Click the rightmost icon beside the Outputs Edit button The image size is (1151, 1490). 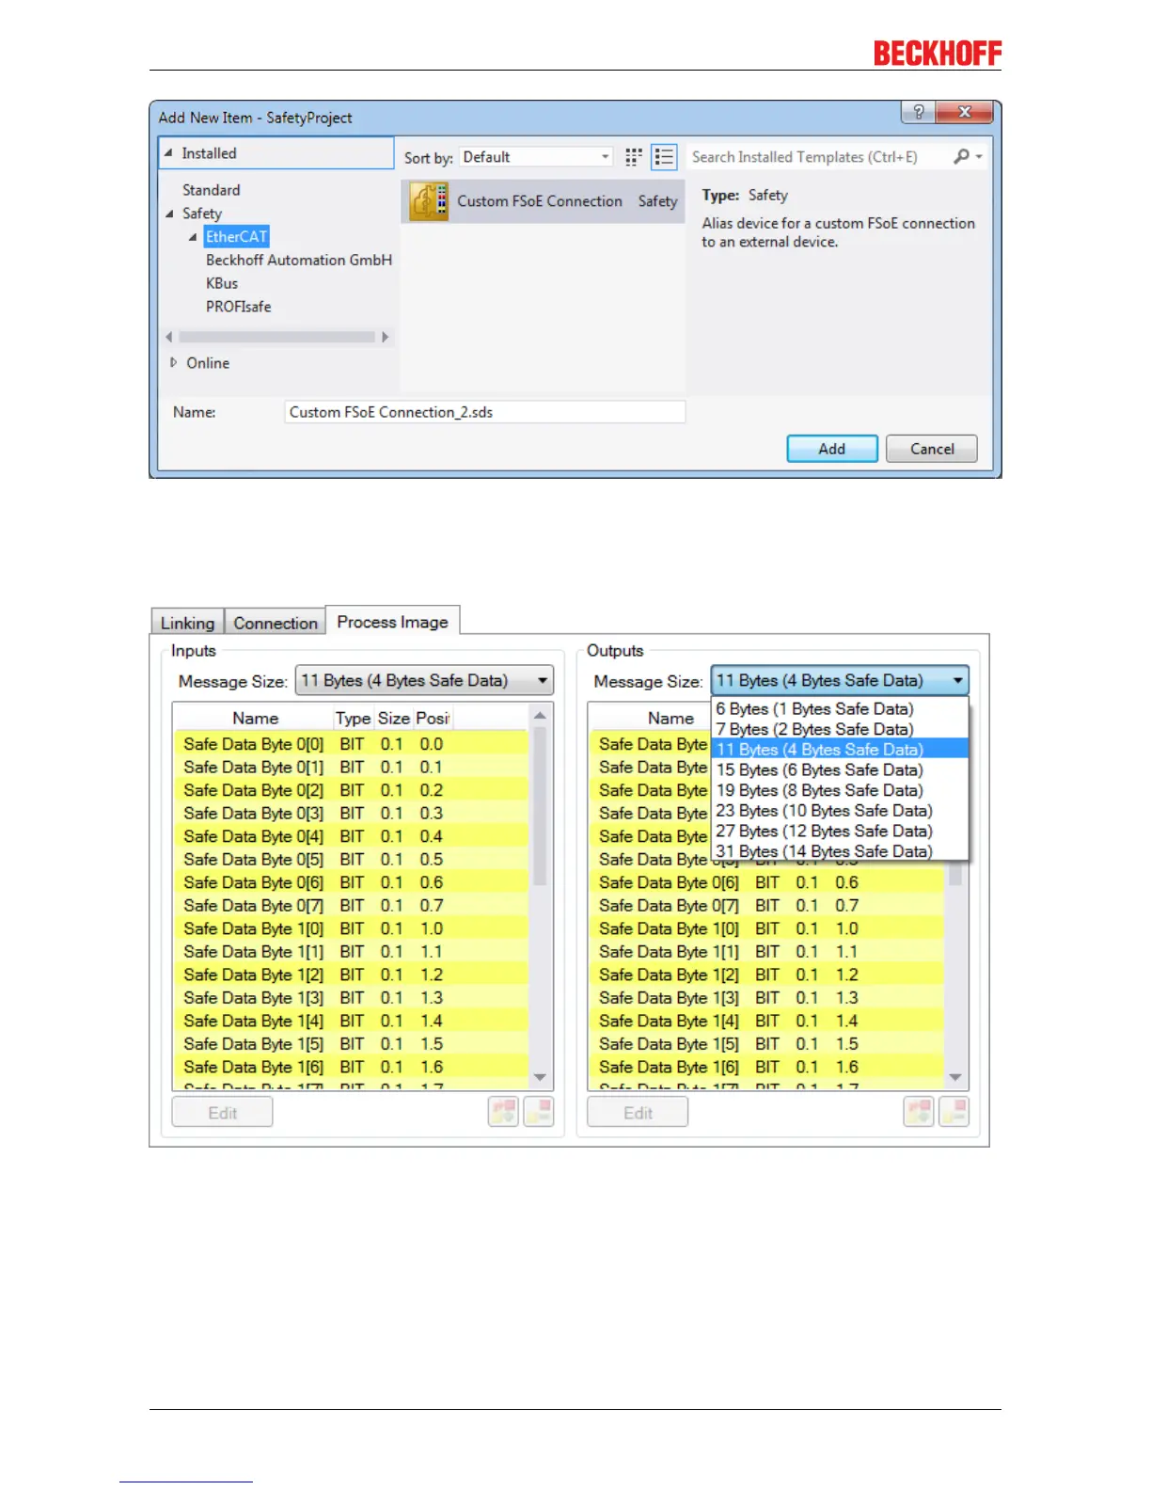[954, 1112]
